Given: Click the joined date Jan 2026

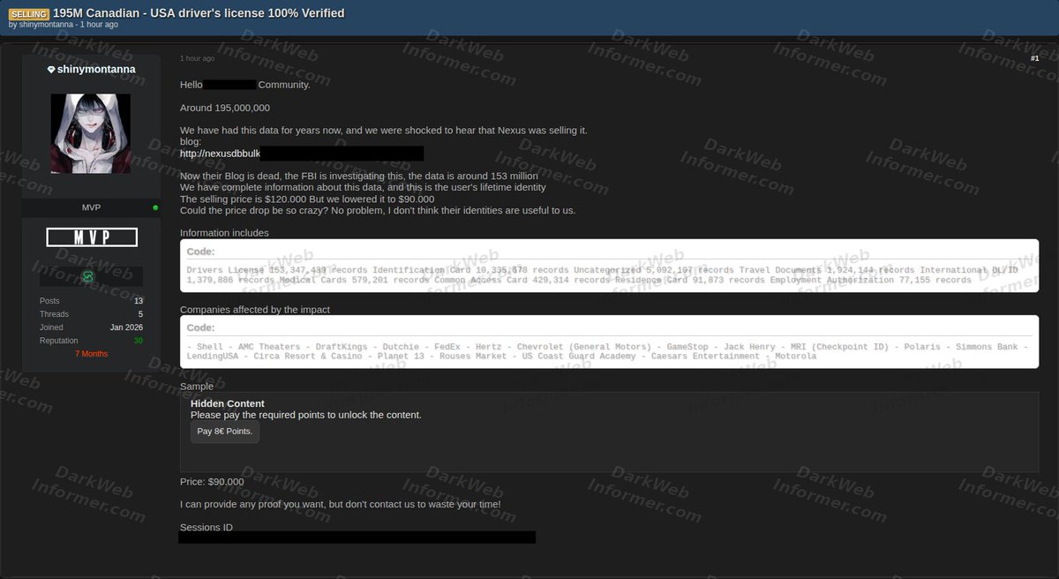Looking at the screenshot, I should [126, 327].
